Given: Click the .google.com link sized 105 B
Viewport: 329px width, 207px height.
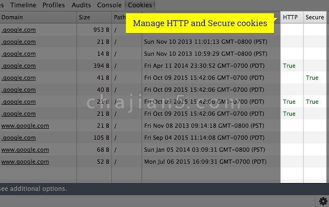Looking at the screenshot, I should click(18, 138).
